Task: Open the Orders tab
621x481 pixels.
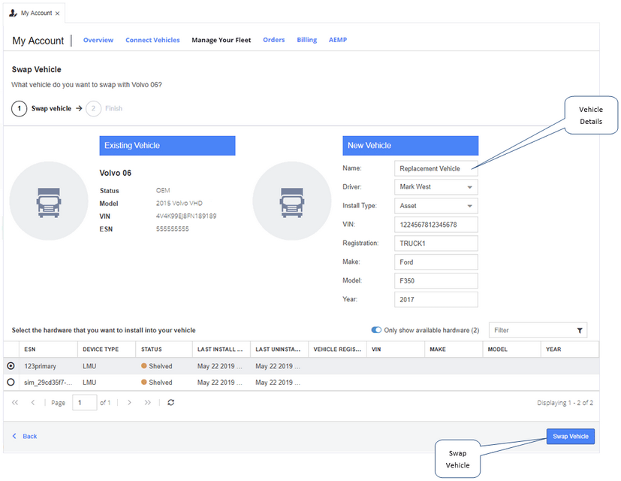Action: point(273,40)
